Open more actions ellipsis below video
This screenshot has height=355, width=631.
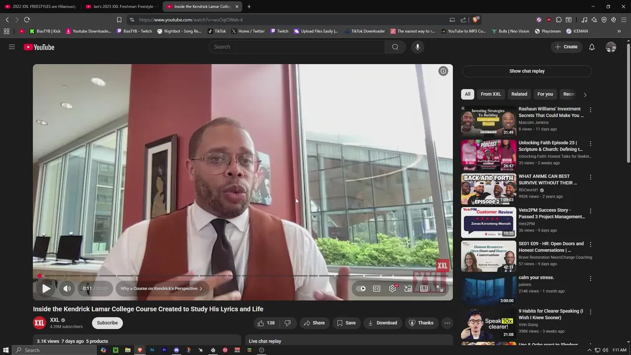[x=447, y=323]
